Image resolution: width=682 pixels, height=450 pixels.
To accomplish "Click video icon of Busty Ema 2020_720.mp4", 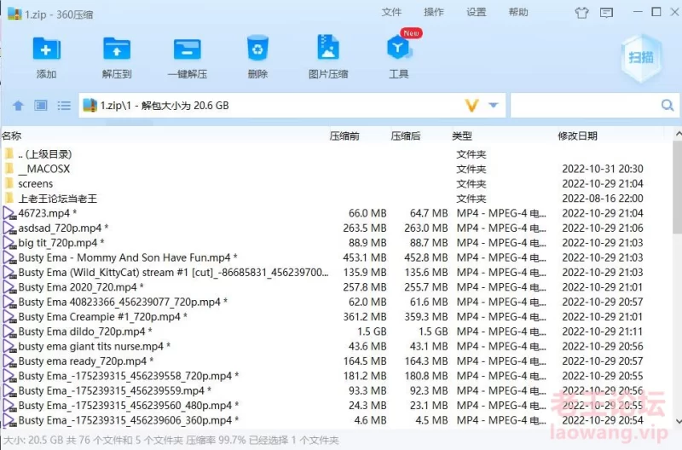I will pyautogui.click(x=9, y=287).
